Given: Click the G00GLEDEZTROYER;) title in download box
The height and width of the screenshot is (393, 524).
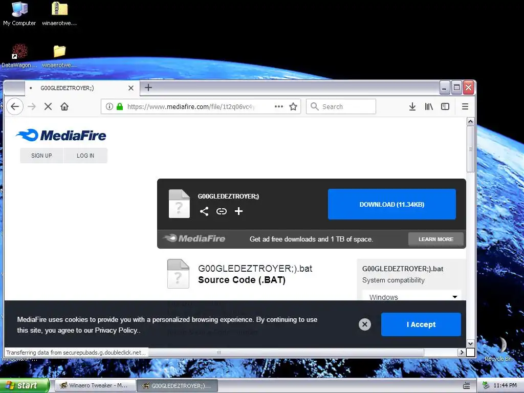Looking at the screenshot, I should [x=228, y=196].
